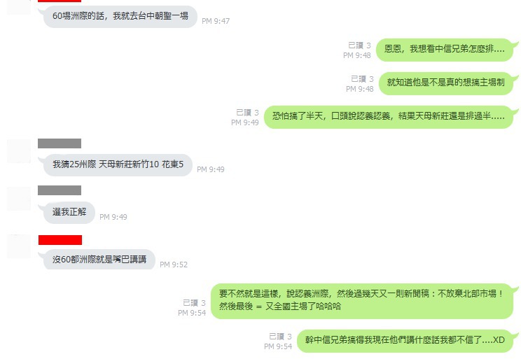
Task: Select the bubble 選我正解
Action: point(69,212)
